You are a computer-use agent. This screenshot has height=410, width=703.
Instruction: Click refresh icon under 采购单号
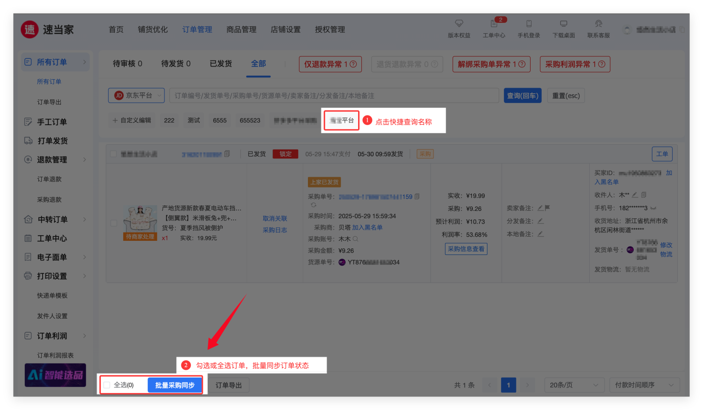coord(314,205)
